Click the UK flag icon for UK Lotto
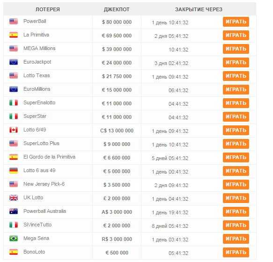The height and width of the screenshot is (262, 273). pyautogui.click(x=14, y=197)
